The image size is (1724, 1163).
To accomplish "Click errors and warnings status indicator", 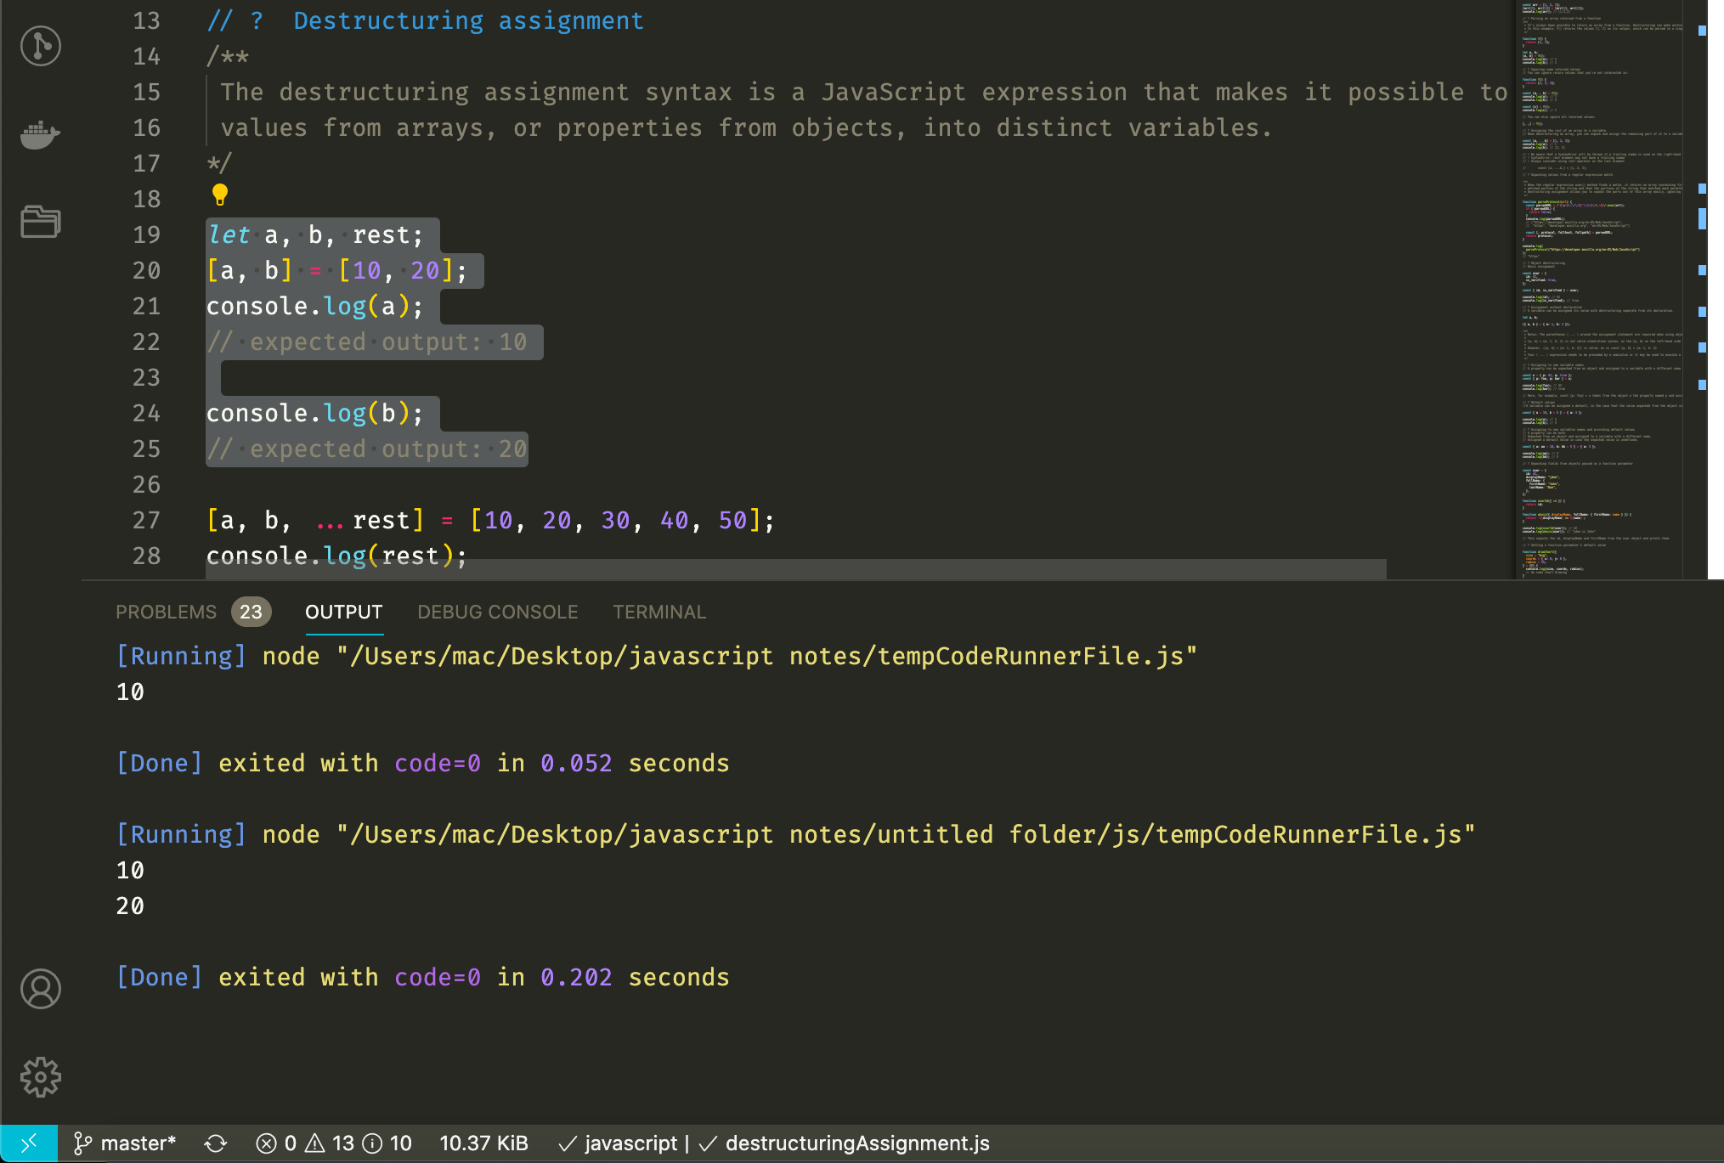I will [x=334, y=1143].
